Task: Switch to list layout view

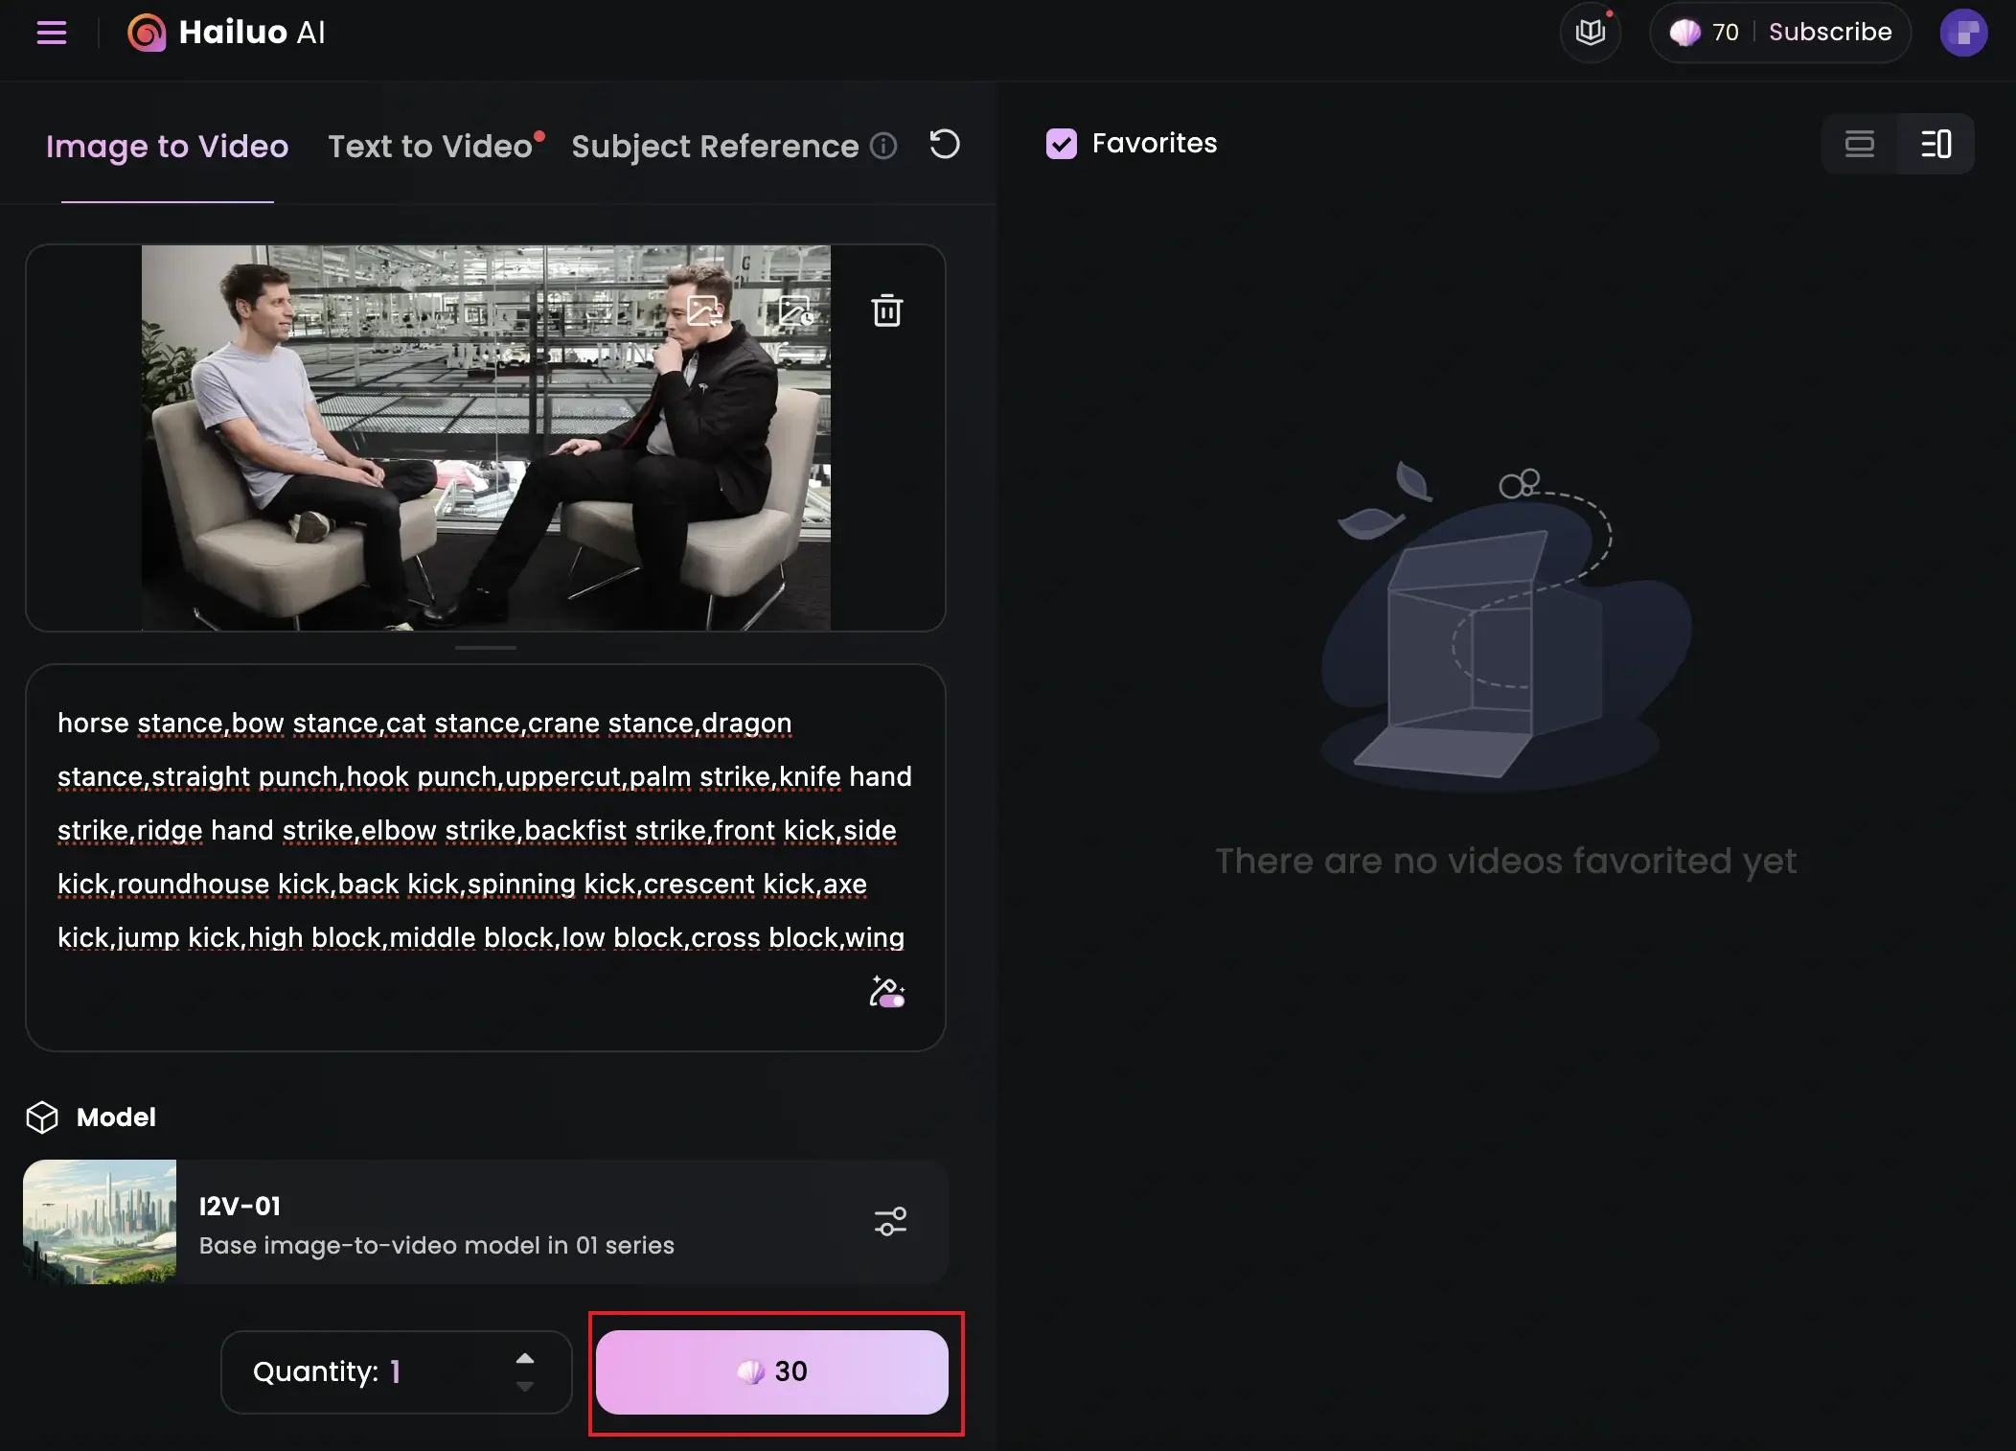Action: click(x=1860, y=144)
